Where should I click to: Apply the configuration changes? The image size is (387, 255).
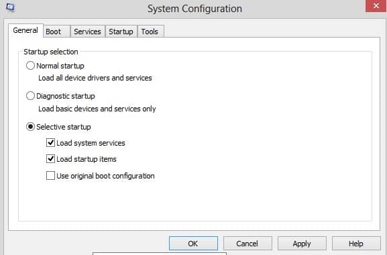pos(302,244)
